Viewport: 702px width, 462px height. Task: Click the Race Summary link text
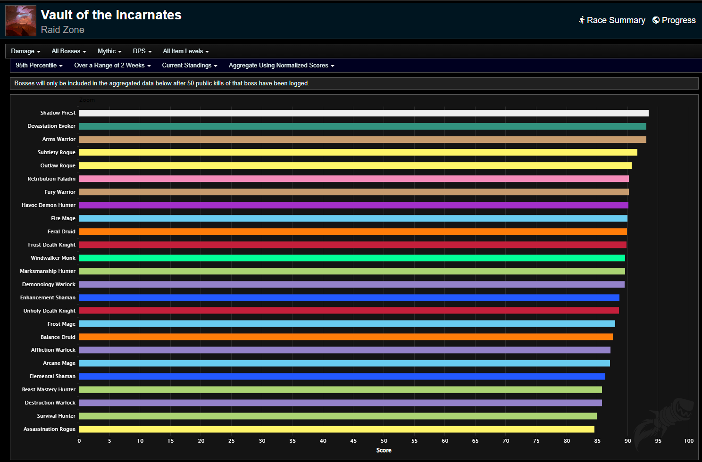point(616,20)
